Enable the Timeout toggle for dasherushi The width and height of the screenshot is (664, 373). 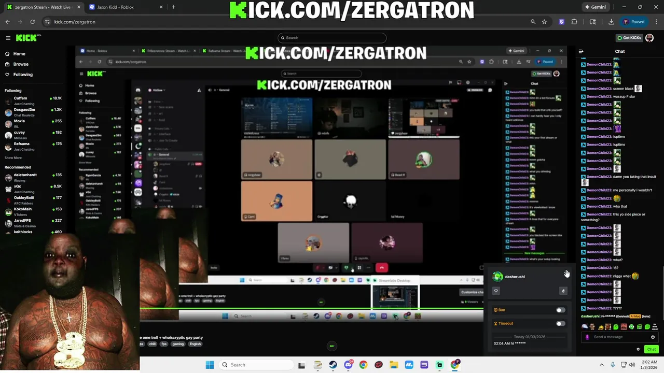[560, 324]
